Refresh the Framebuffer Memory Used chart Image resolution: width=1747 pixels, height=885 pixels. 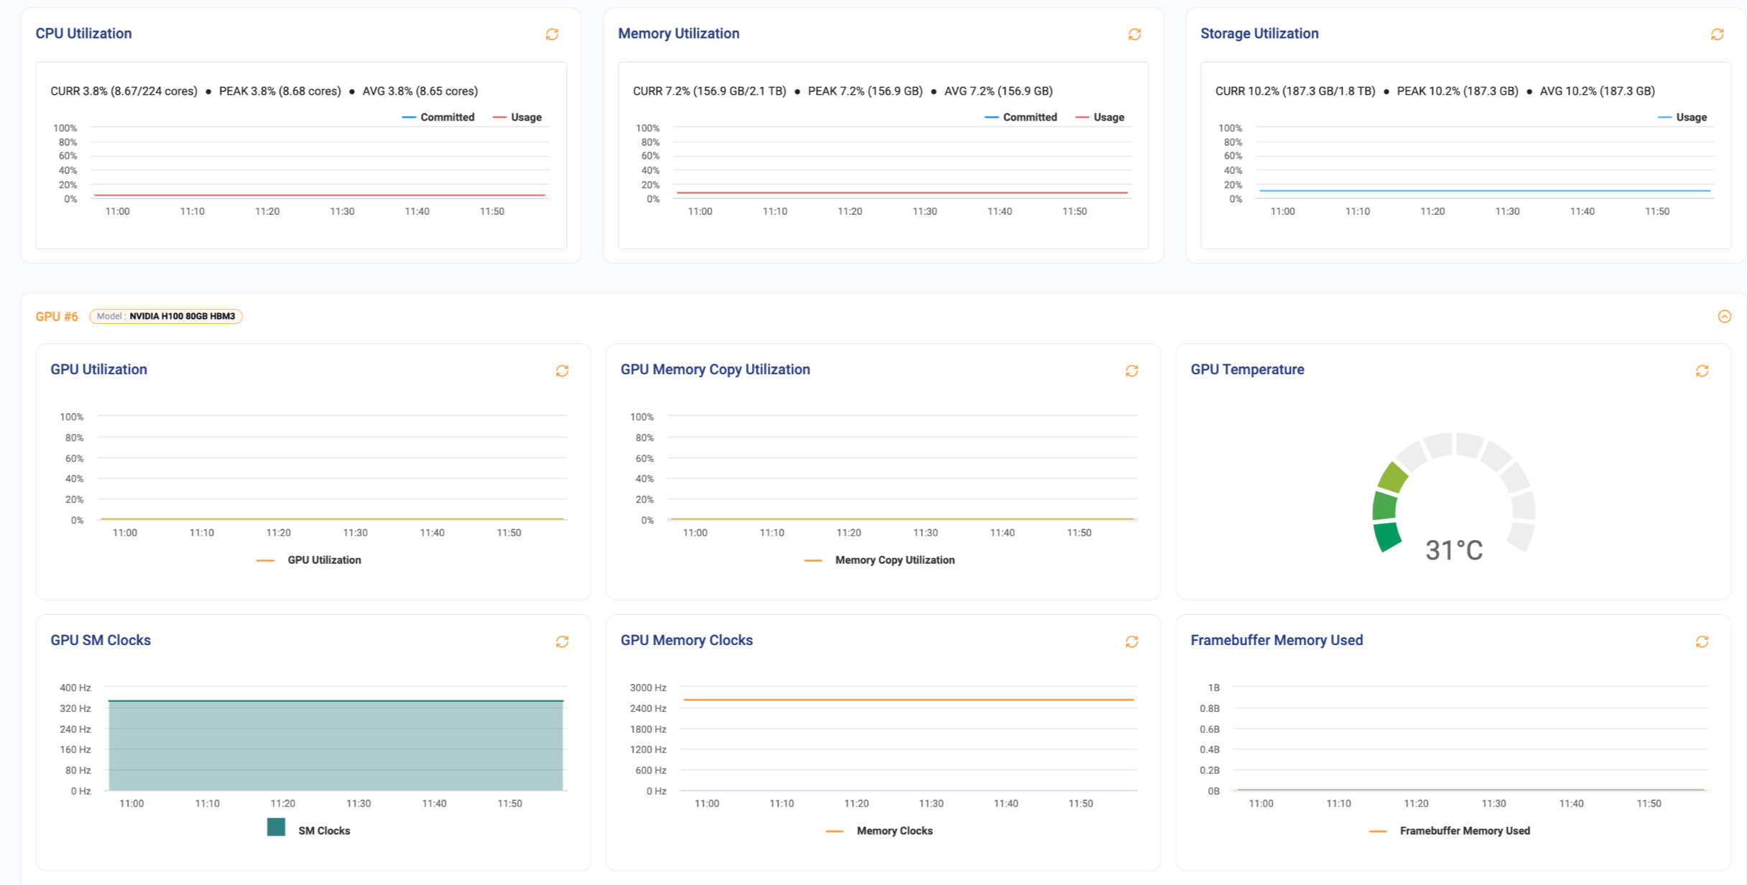(x=1702, y=641)
